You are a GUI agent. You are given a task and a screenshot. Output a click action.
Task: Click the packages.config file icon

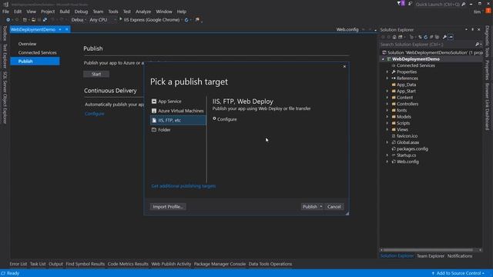[x=394, y=149]
